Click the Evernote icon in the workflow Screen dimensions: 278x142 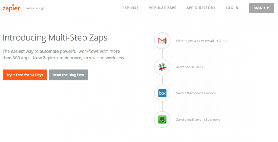[162, 119]
